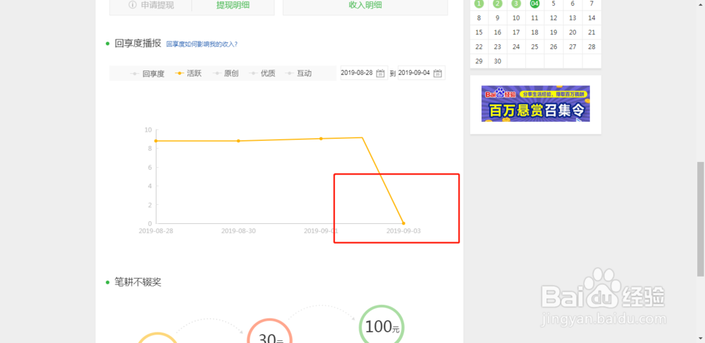This screenshot has height=343, width=705.
Task: Click the 申请提现 button
Action: 151,6
